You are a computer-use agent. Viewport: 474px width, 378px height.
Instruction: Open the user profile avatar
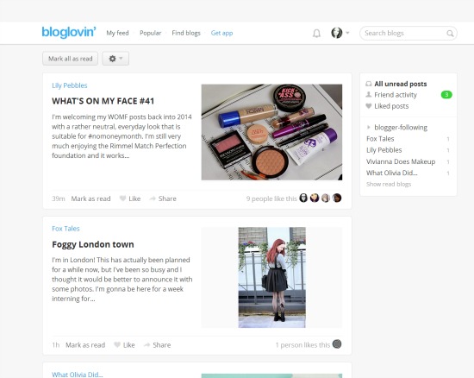click(336, 33)
